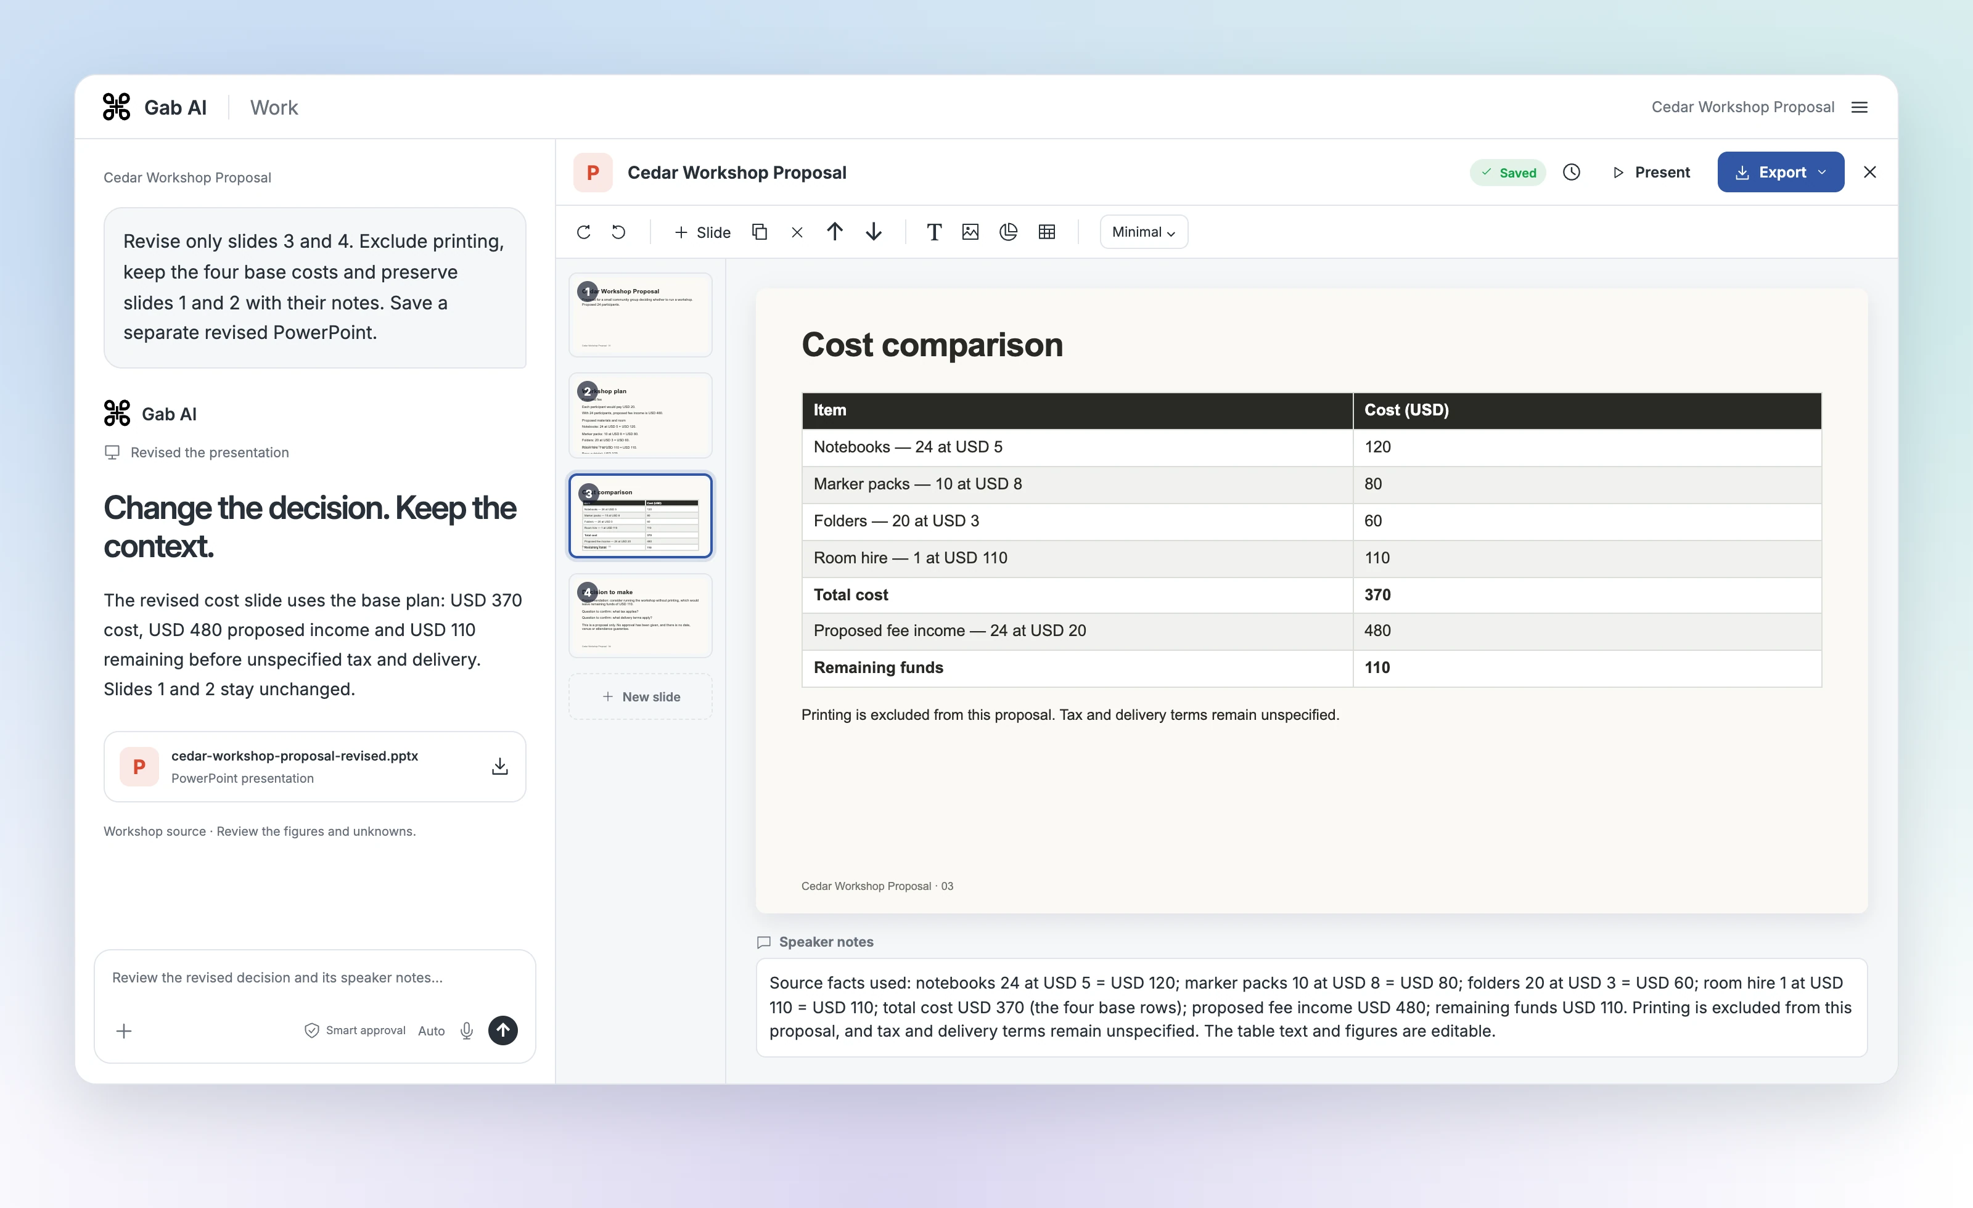Start the presentation with Present
The height and width of the screenshot is (1208, 1973).
(x=1651, y=172)
